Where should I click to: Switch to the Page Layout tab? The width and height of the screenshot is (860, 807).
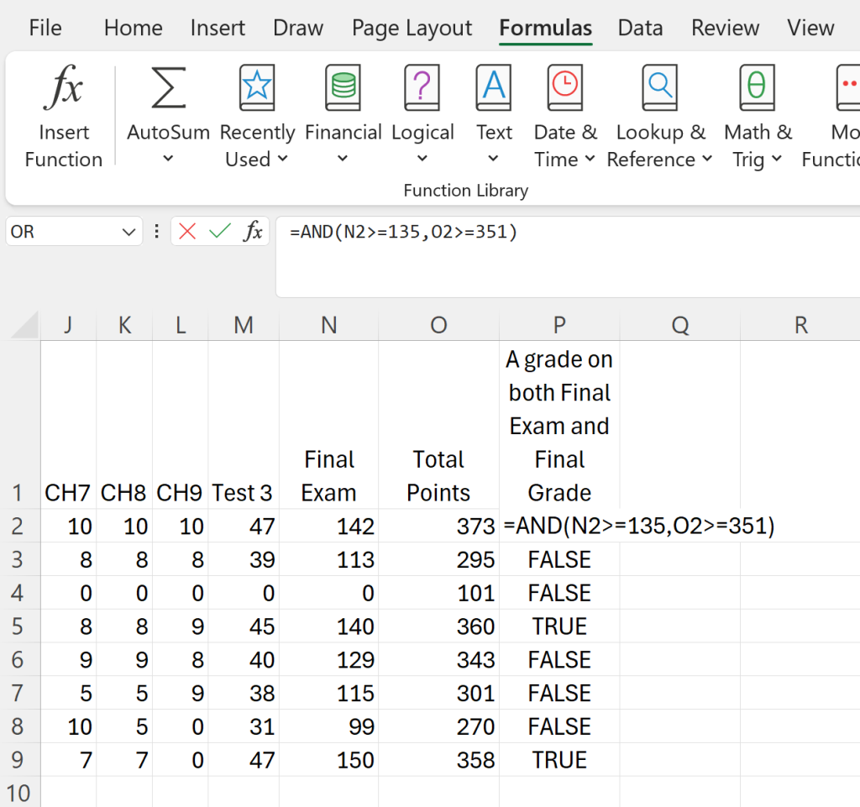pyautogui.click(x=412, y=28)
